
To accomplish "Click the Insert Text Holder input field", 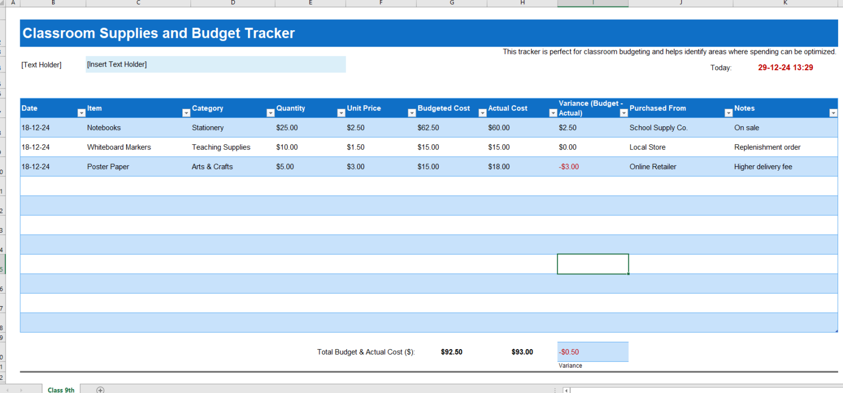I will [216, 64].
